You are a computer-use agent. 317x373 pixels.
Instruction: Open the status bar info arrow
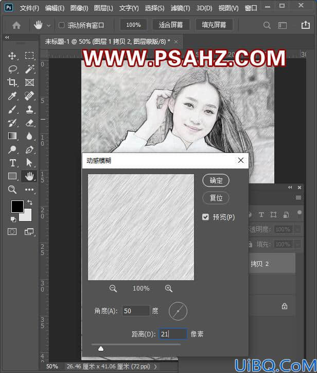tap(155, 367)
